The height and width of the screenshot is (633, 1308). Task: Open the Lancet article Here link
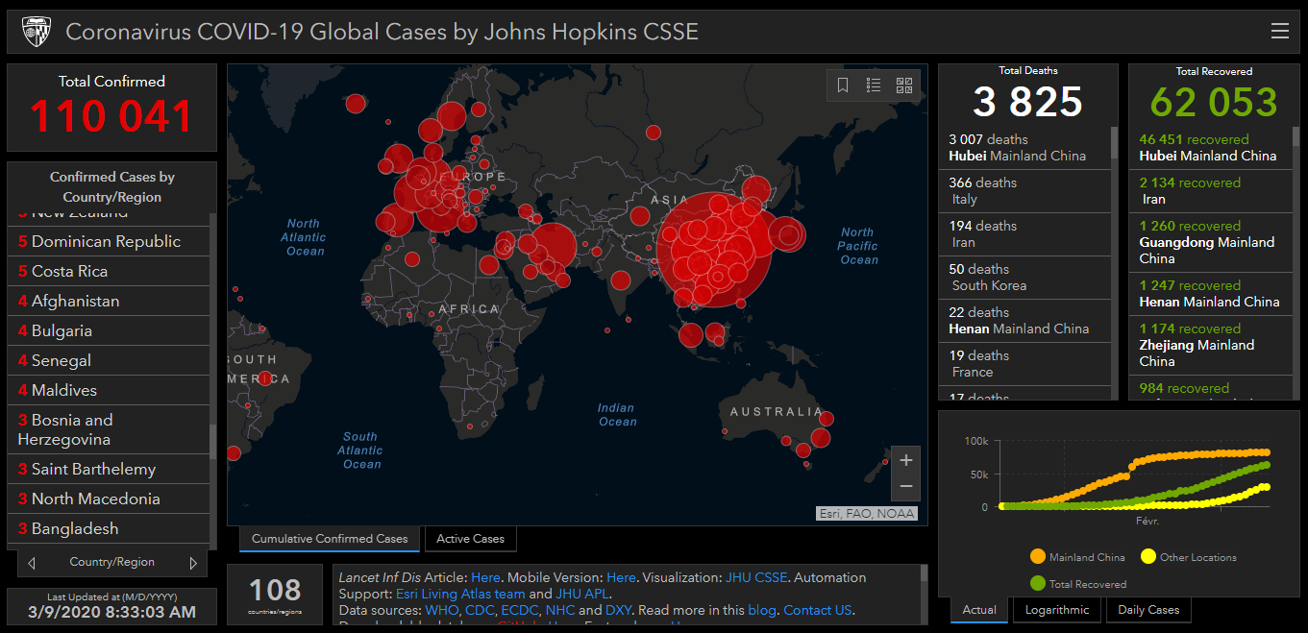[x=485, y=577]
